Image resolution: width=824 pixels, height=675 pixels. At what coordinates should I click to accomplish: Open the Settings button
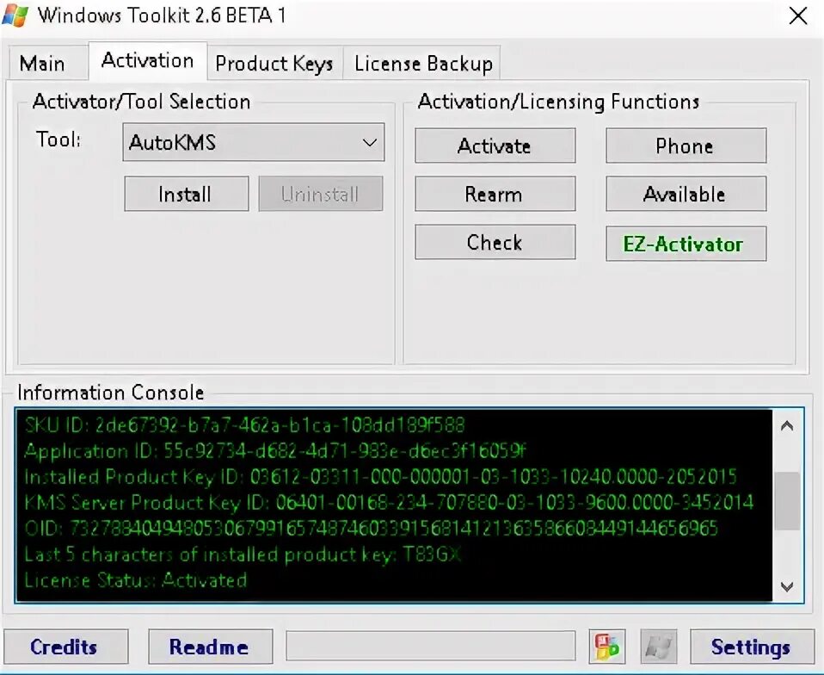pyautogui.click(x=752, y=647)
